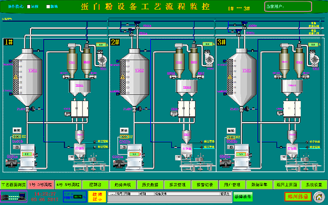This screenshot has height=205, width=328.
Task: Click the white button above HZ value in unit 2#
Action: (x=124, y=131)
